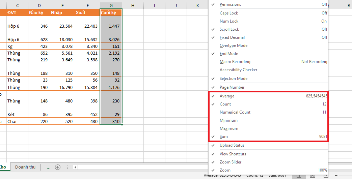
Task: Enable the Maximum option
Action: (x=229, y=128)
